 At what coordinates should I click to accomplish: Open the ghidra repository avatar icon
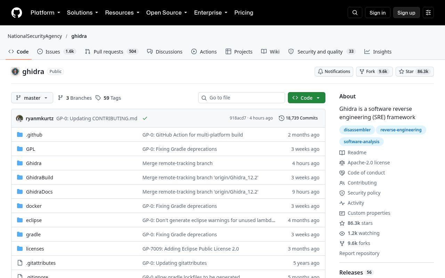click(x=15, y=72)
